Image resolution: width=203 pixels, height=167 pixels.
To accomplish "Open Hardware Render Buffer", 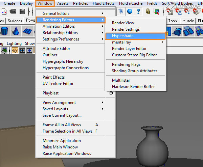I will coord(136,87).
